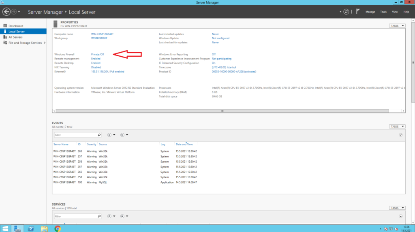This screenshot has height=232, width=415.
Task: Click the Dashboard grid icon
Action: point(5,26)
